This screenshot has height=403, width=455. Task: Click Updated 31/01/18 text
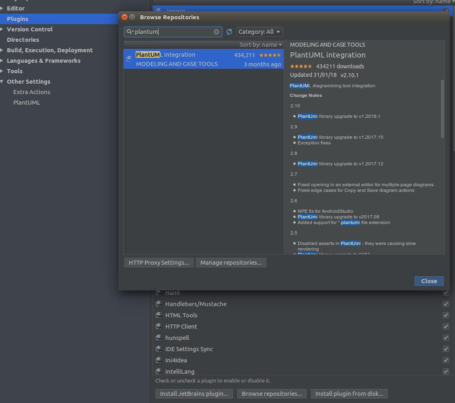tap(313, 75)
